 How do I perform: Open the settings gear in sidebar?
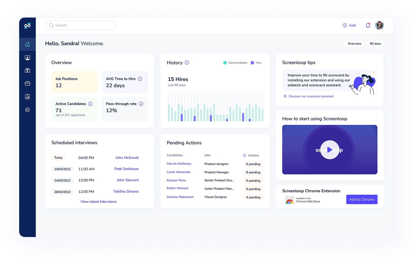tap(27, 110)
